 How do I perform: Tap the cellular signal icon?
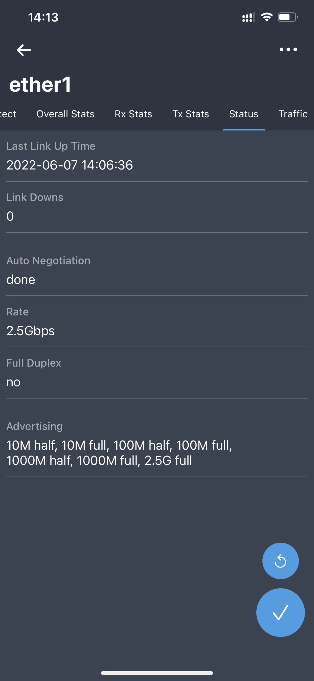(x=248, y=17)
